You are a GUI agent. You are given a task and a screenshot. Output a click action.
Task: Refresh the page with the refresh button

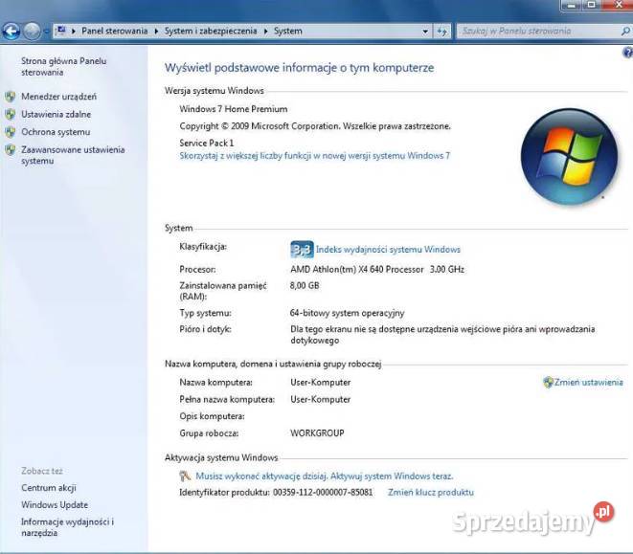[x=442, y=31]
